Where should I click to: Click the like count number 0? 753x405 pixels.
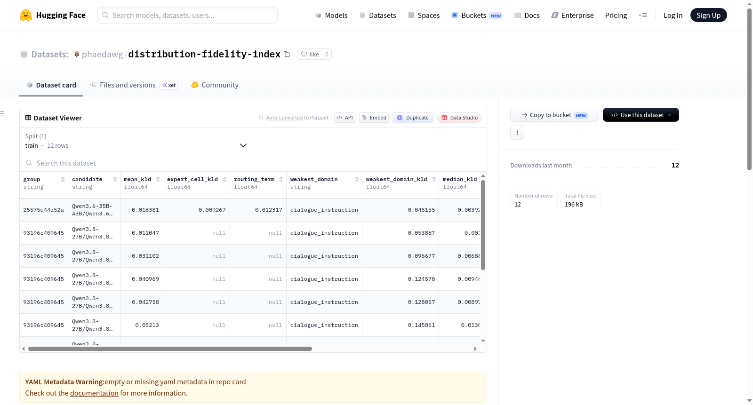tap(327, 54)
